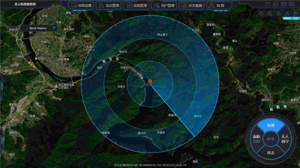Switch to the 地图 map menu

click(219, 6)
